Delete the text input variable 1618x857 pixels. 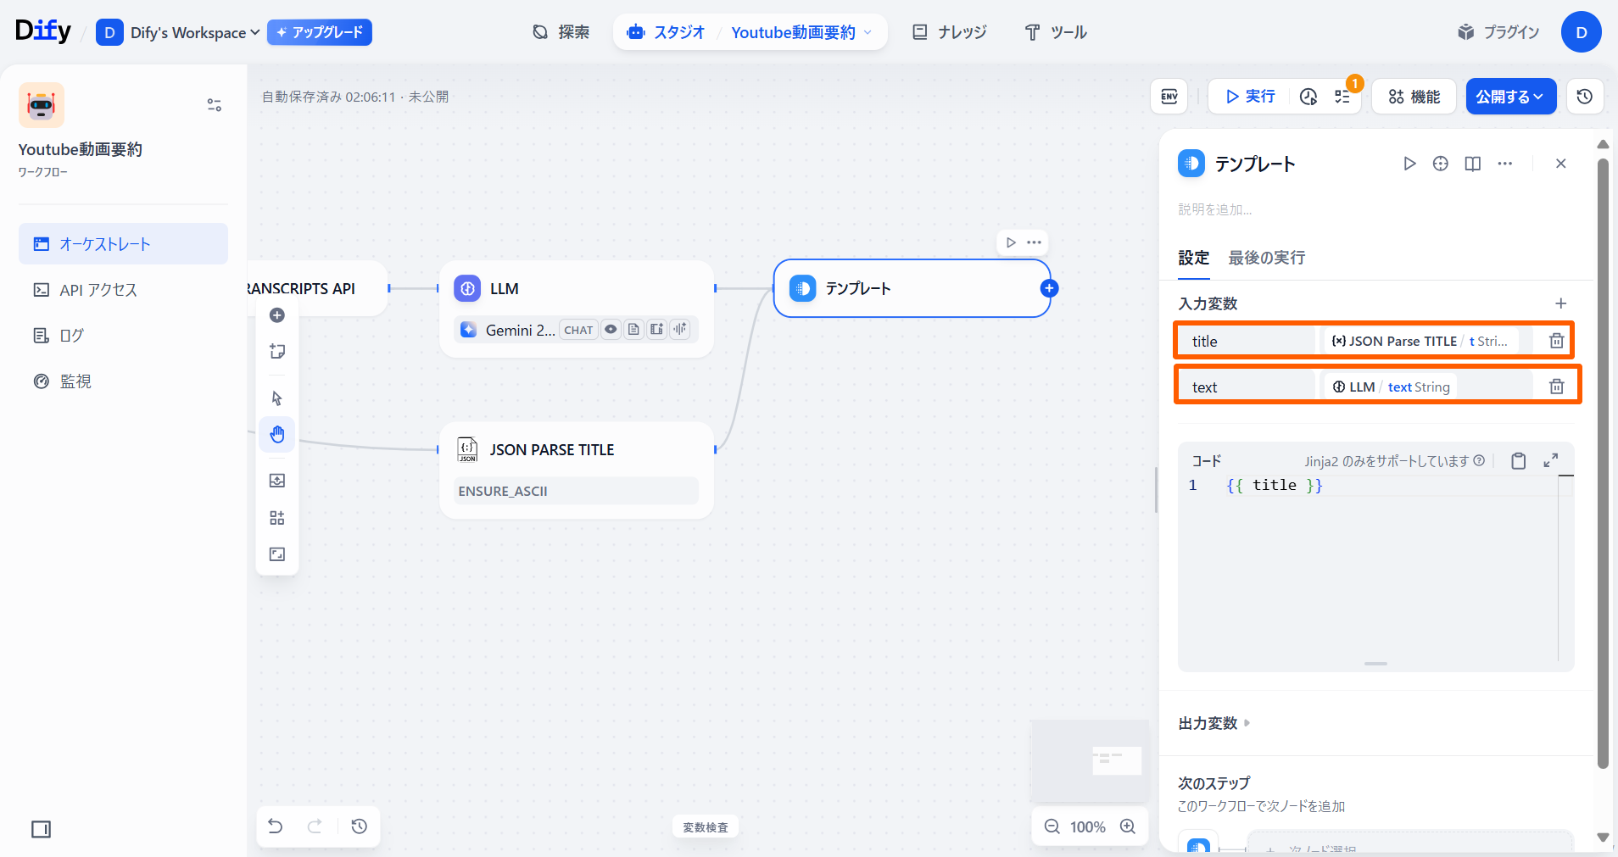(1556, 387)
